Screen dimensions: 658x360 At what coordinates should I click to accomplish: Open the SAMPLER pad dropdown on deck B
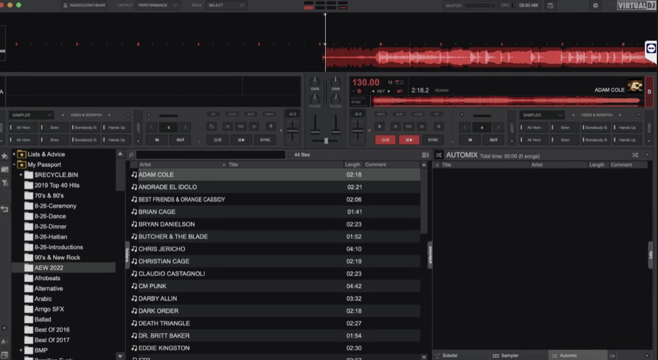point(542,115)
